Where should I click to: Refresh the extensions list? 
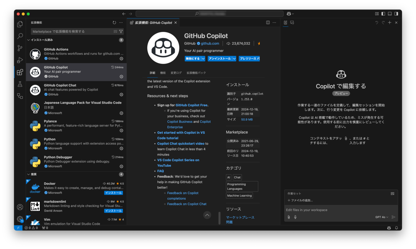coord(114,23)
